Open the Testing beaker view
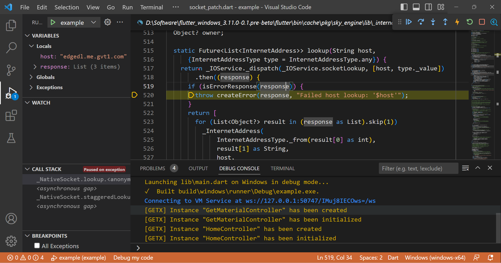 (x=11, y=138)
